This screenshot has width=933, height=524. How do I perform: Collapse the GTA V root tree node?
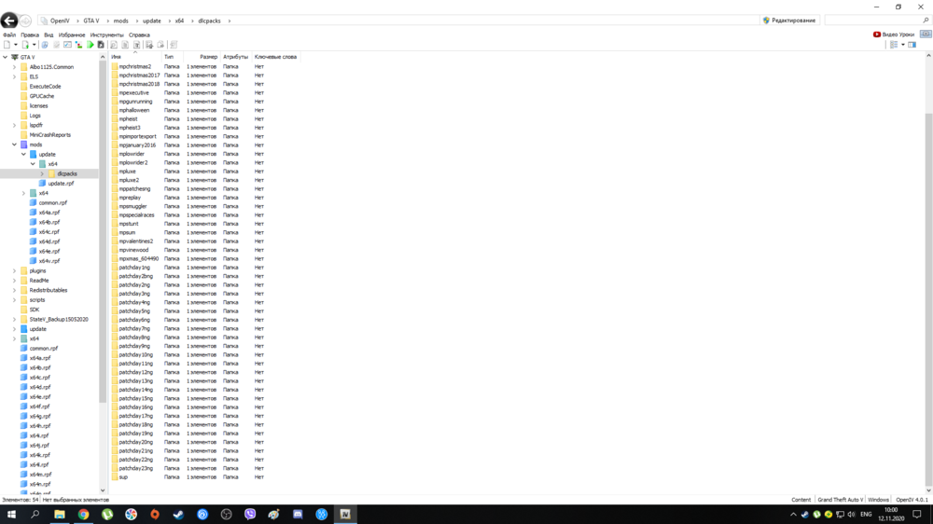pos(6,57)
